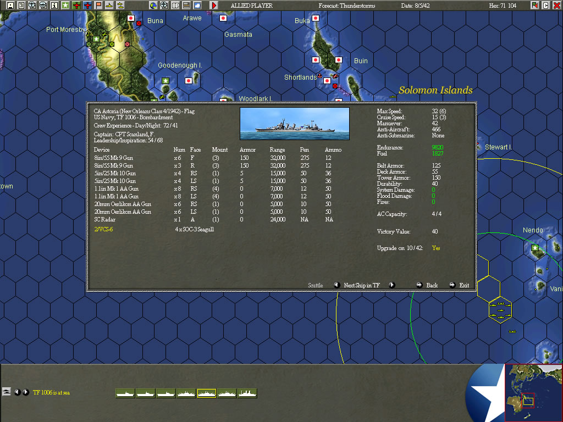
Task: Select the red plane on blue icon
Action: pos(87,5)
